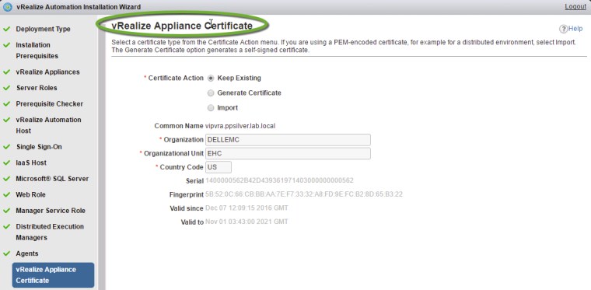Click checkmark icon beside Prerequisite Checker

click(x=6, y=103)
